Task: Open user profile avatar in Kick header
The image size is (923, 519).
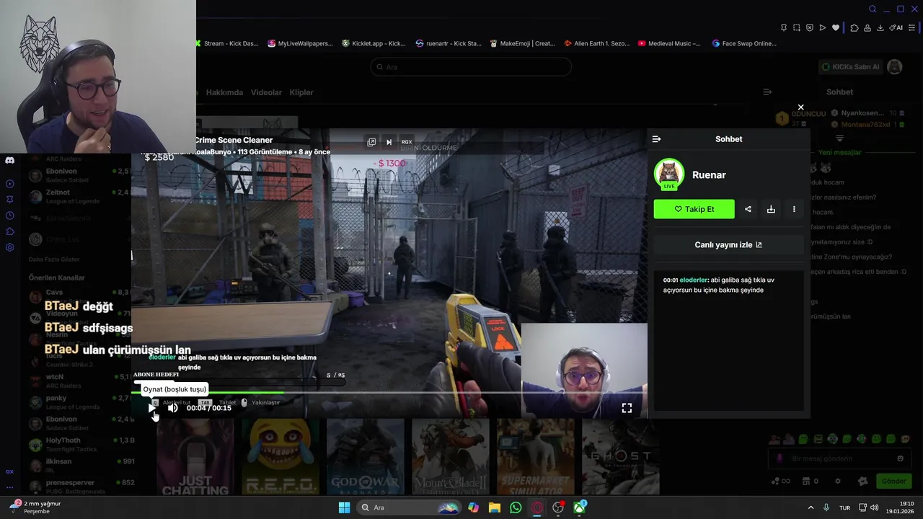Action: (x=895, y=67)
